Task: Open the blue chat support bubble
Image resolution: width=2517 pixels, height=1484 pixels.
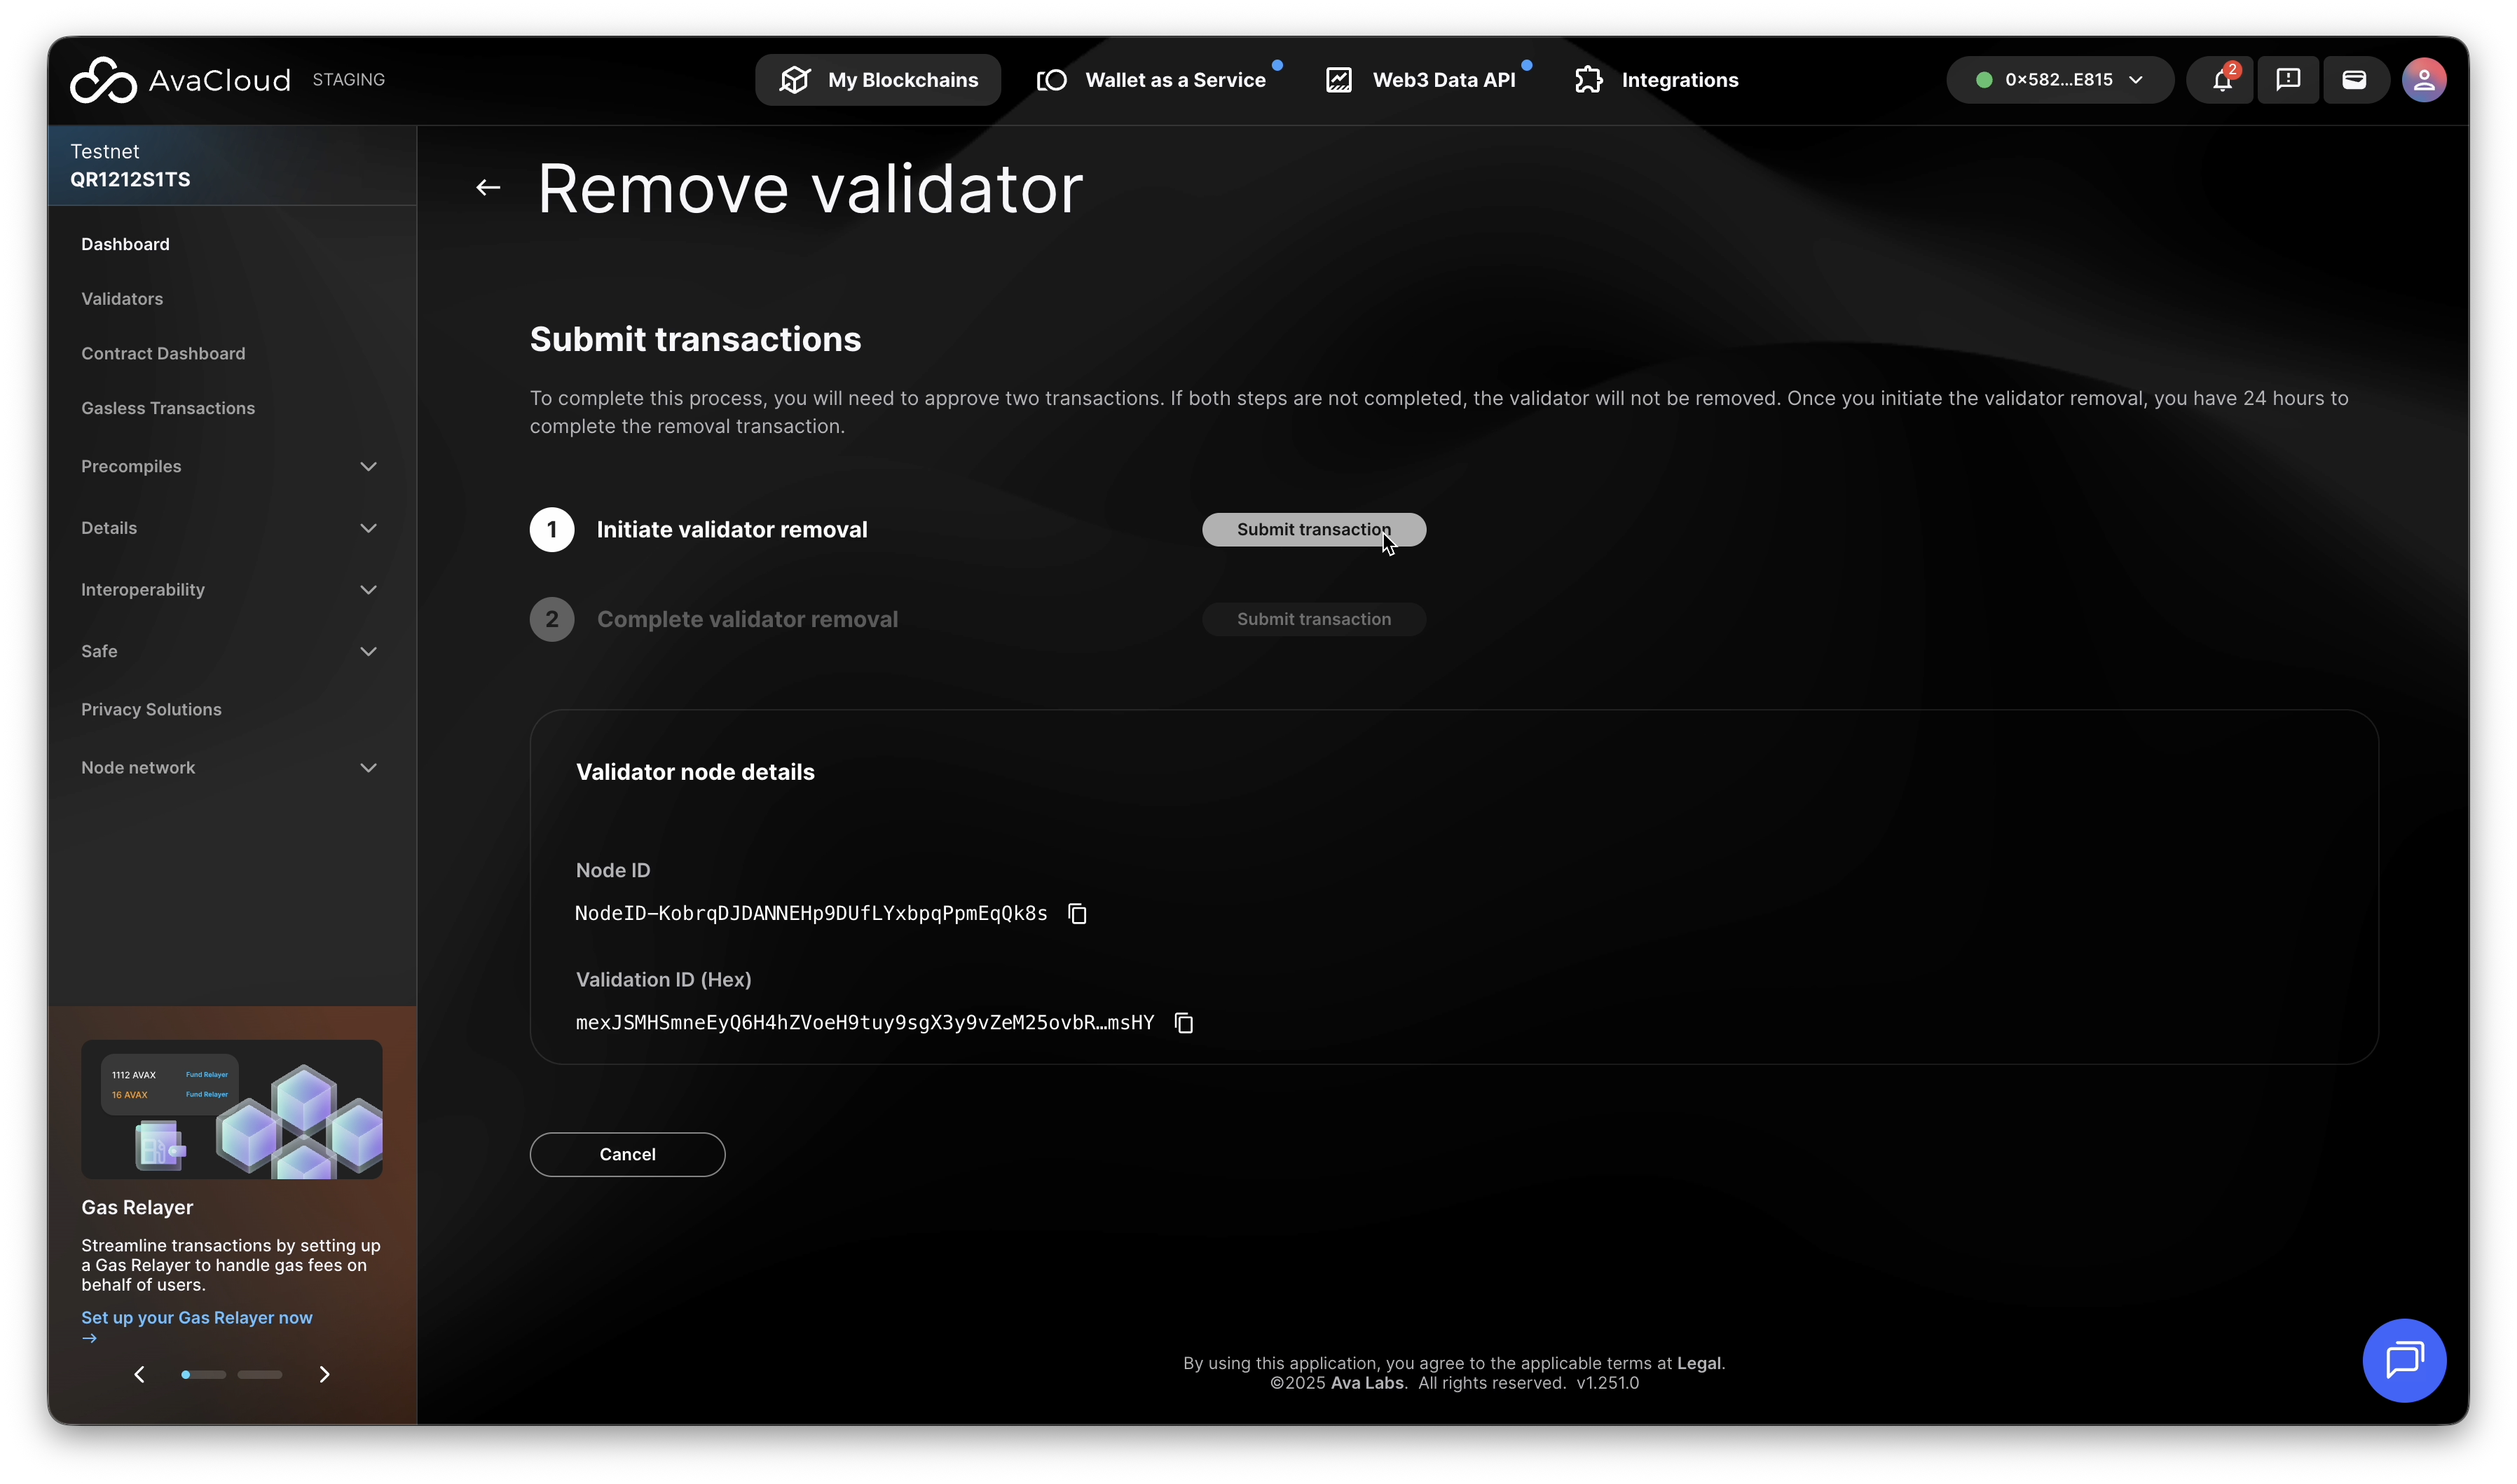Action: (x=2404, y=1361)
